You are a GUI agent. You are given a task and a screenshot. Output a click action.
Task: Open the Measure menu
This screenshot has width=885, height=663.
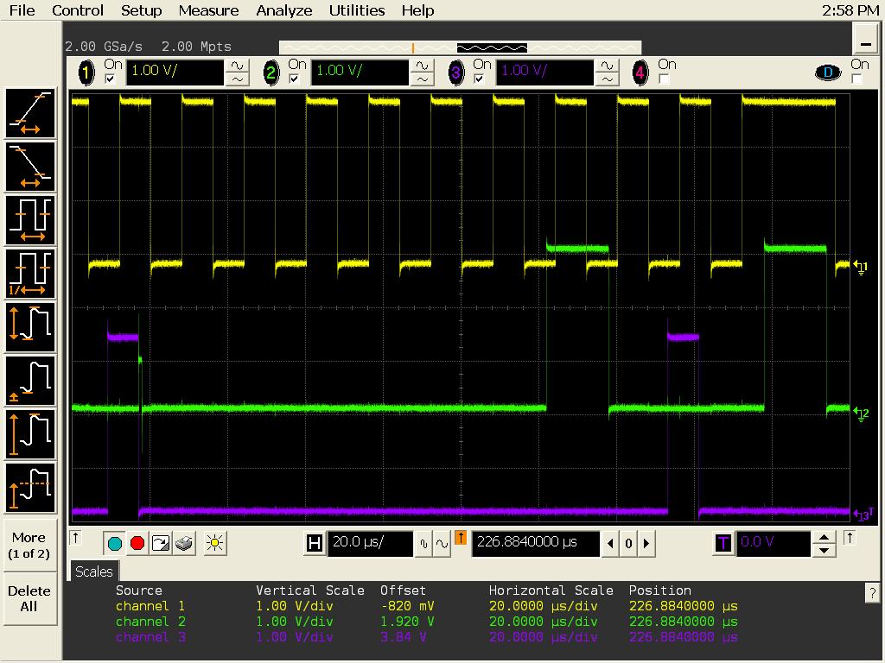pos(208,10)
